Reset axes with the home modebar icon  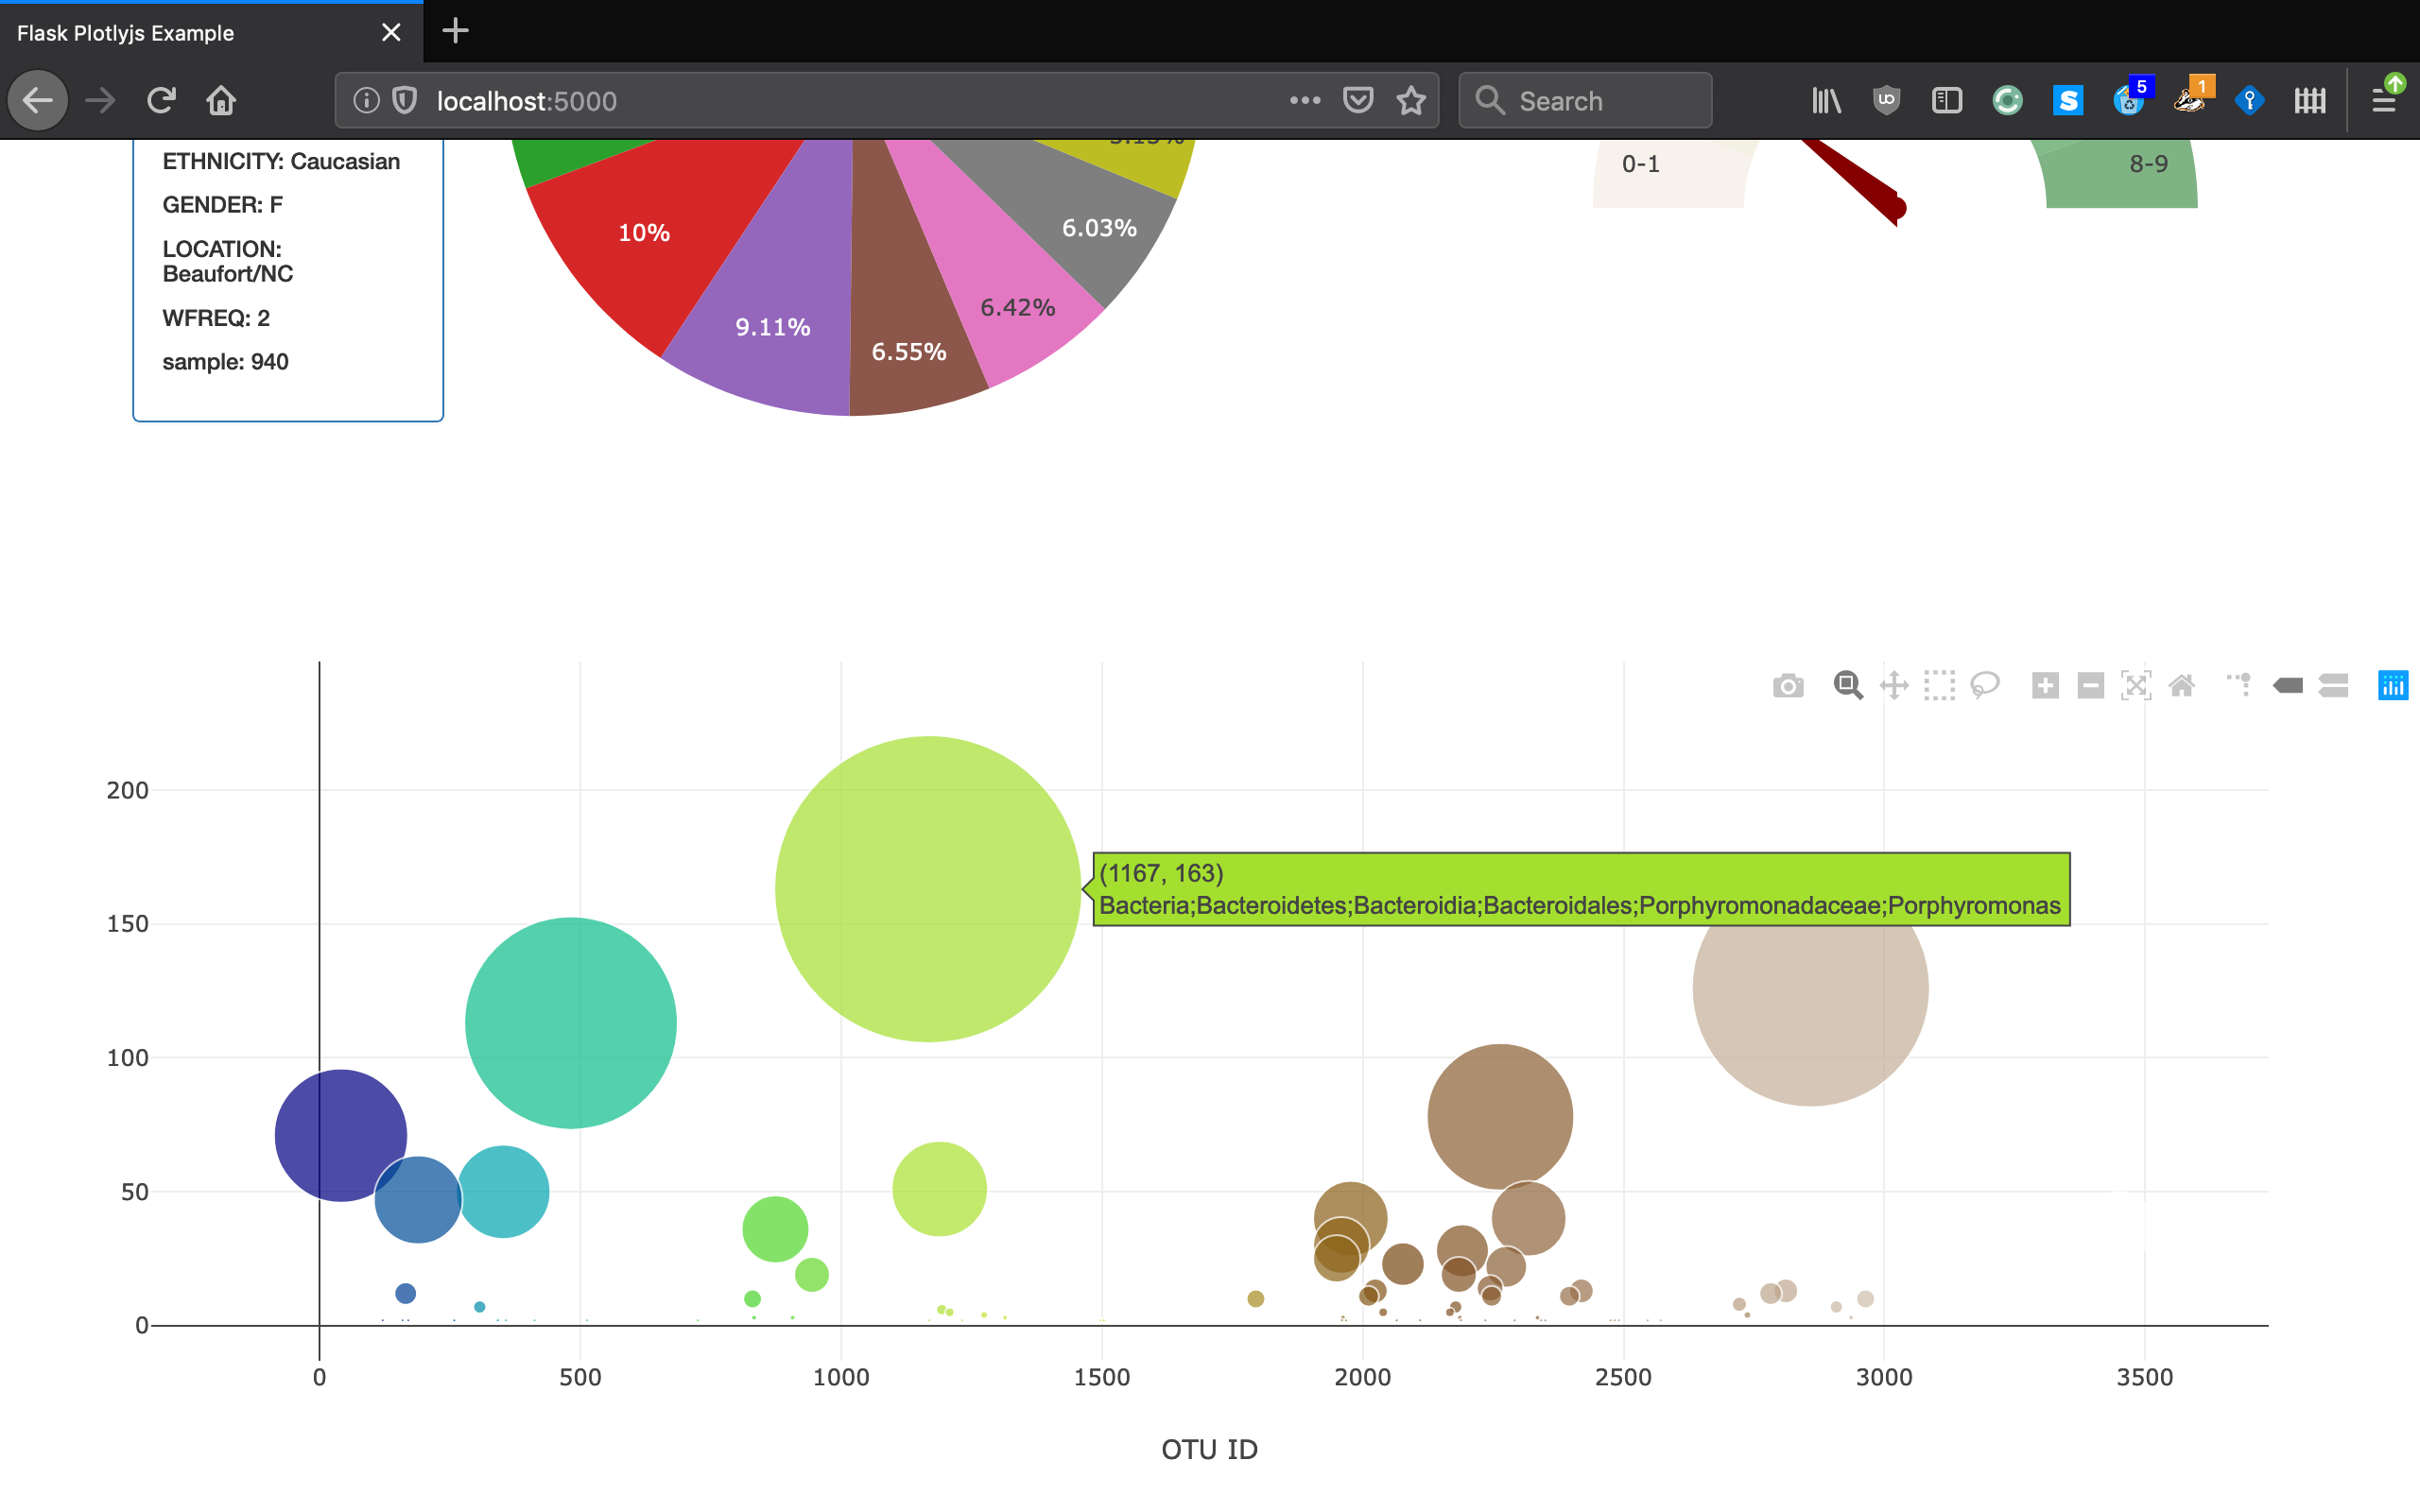point(2182,686)
